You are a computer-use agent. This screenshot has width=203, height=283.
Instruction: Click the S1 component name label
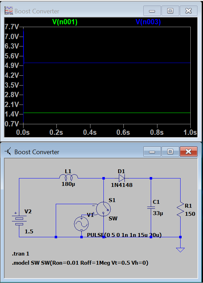[x=112, y=200]
